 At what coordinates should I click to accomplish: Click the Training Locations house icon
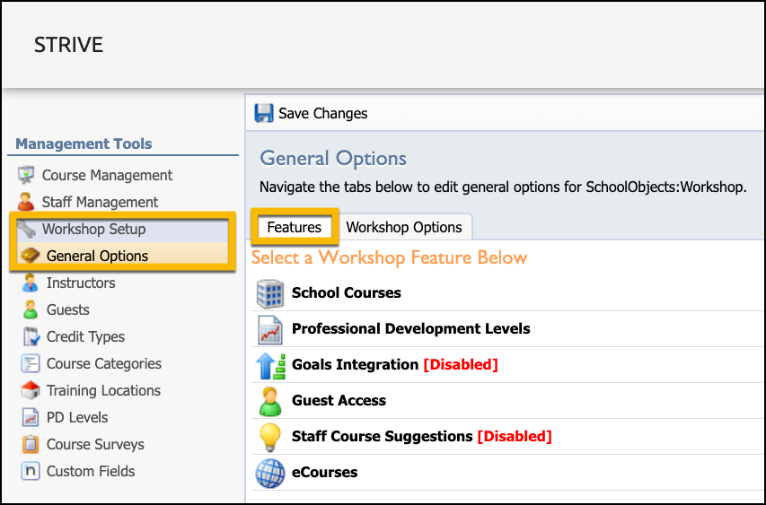point(31,390)
